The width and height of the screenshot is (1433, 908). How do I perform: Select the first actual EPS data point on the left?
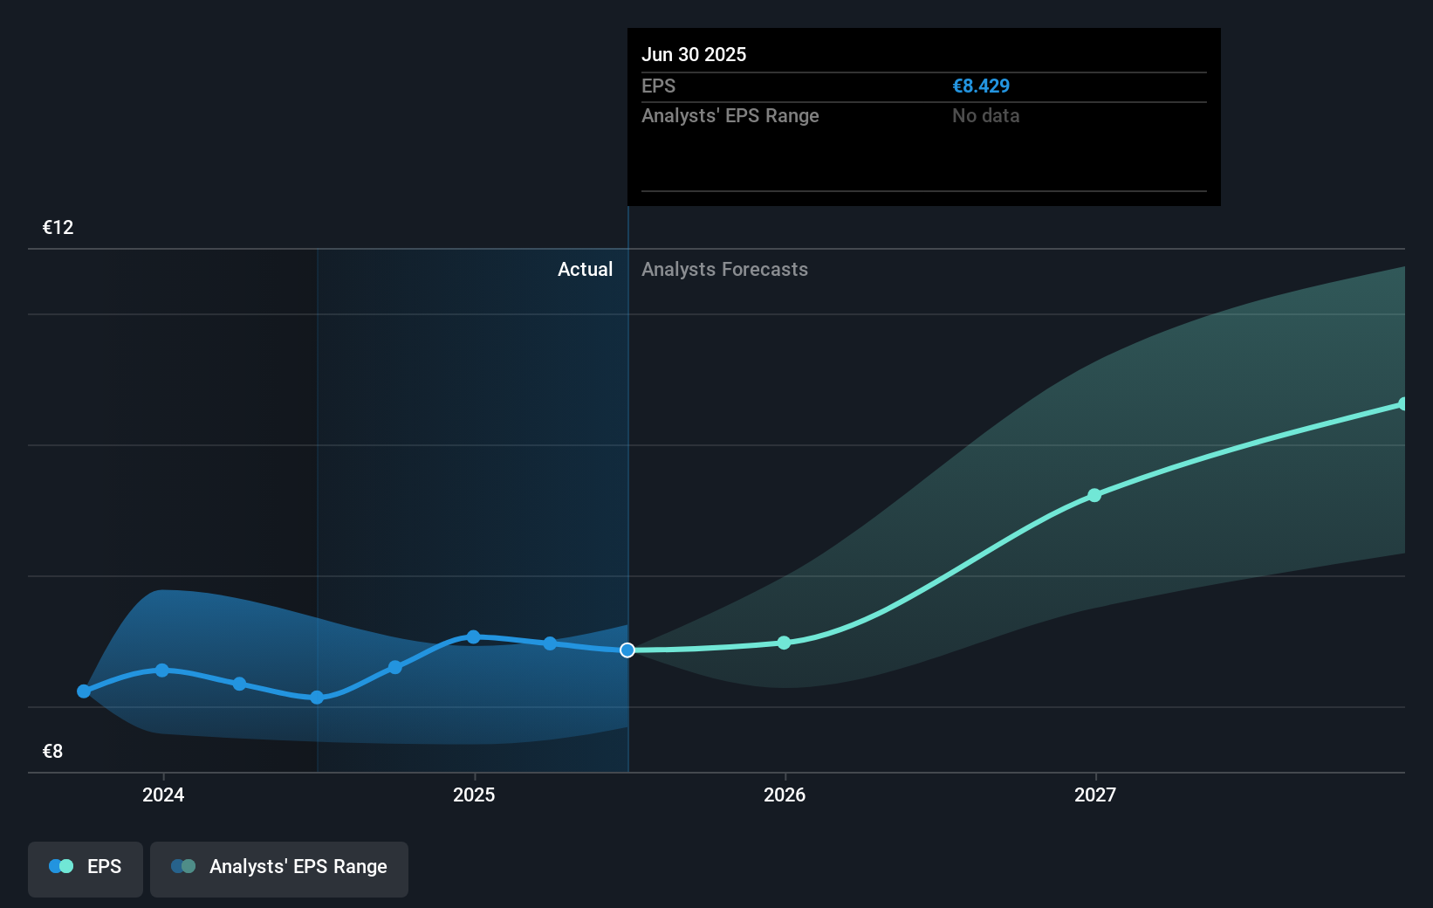coord(84,691)
